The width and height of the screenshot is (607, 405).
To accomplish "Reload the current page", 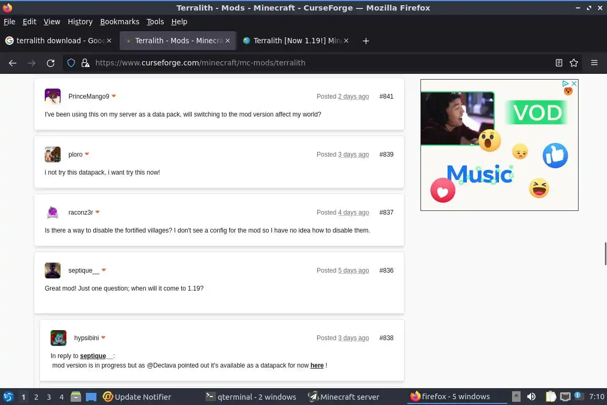I will point(51,63).
